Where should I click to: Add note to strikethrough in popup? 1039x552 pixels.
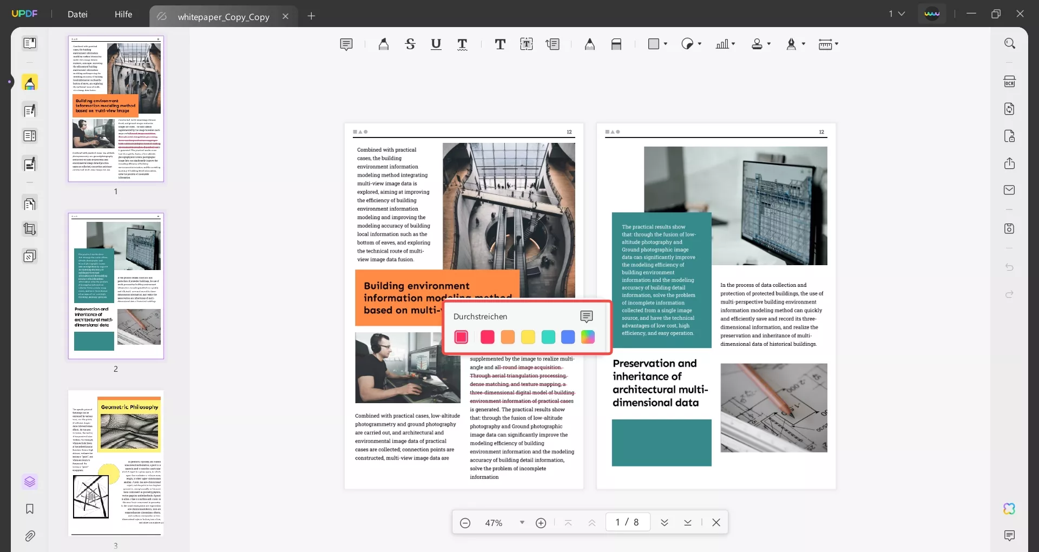(586, 317)
